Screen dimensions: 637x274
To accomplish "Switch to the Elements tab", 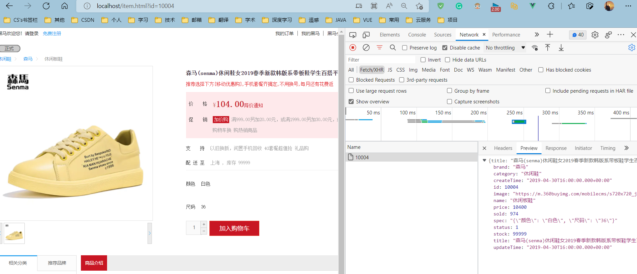I will (x=389, y=35).
